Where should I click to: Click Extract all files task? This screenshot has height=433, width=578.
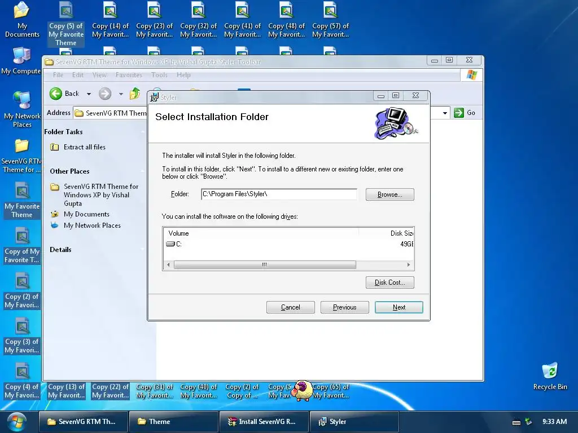85,147
